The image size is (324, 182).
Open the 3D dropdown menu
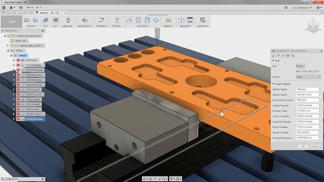[55, 26]
